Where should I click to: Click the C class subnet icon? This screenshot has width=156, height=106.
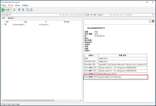(23, 10)
